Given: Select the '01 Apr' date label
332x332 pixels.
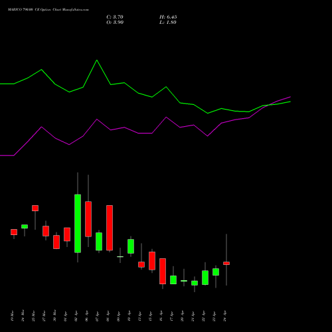Looking at the screenshot, I should [x=65, y=315].
